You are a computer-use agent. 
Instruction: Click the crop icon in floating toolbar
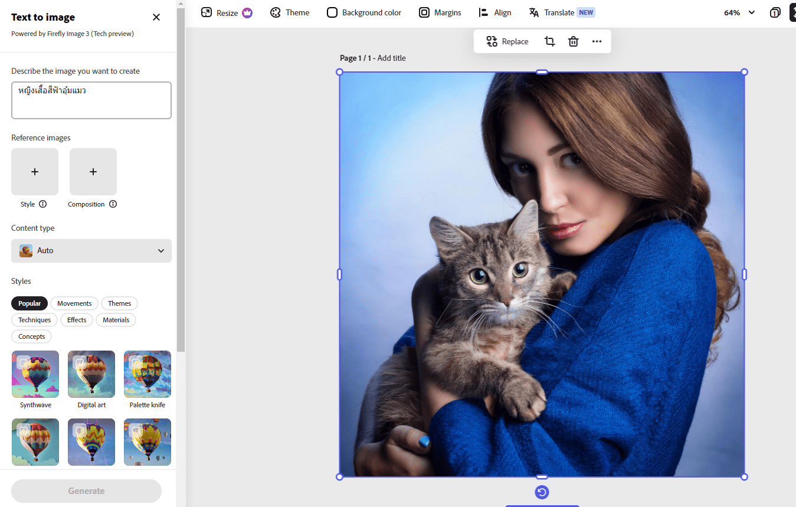(x=549, y=41)
